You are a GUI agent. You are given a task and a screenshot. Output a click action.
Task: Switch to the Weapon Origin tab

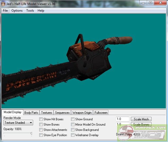pos(82,113)
